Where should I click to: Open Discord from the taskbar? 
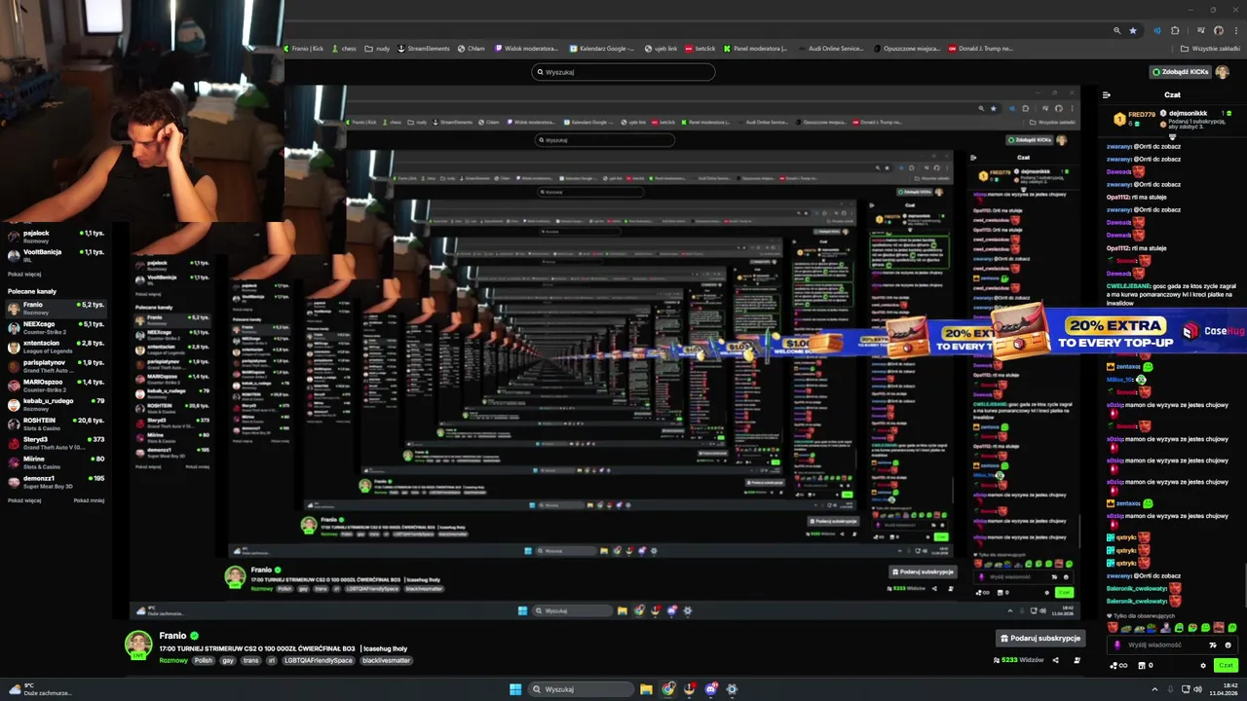click(x=711, y=689)
